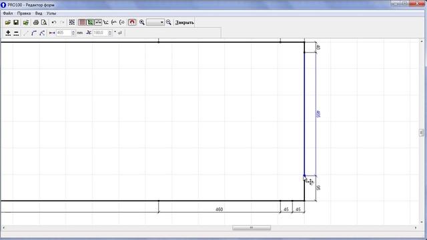Screen dimensions: 427x240
Task: Open the Правка menu
Action: pos(24,13)
